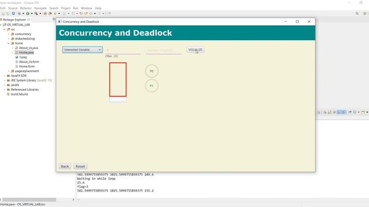Image resolution: width=369 pixels, height=207 pixels.
Task: Open the Interested Variable combo box
Action: [82, 50]
